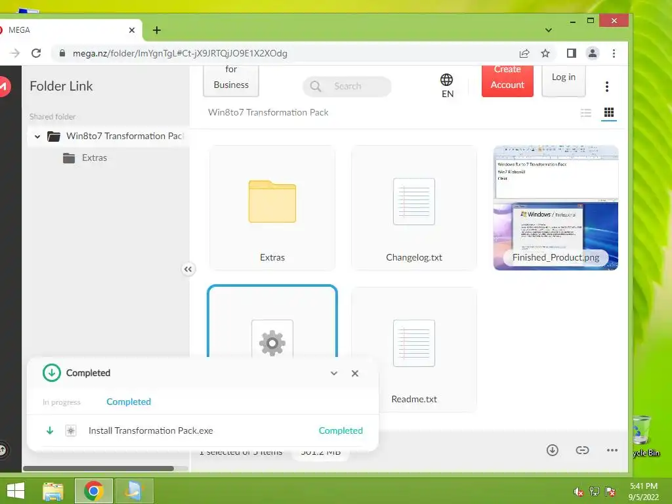Select the gear-icon executable file tile

click(x=272, y=322)
